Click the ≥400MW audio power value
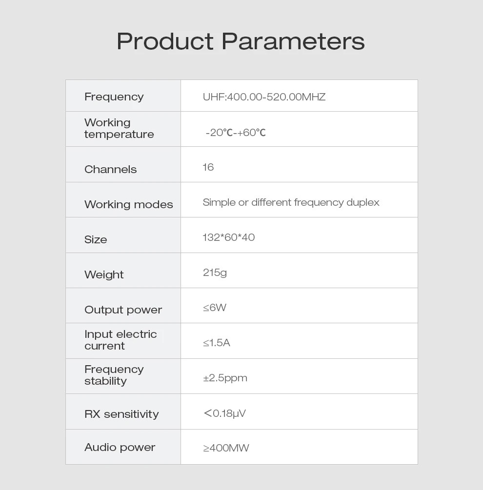 click(226, 448)
